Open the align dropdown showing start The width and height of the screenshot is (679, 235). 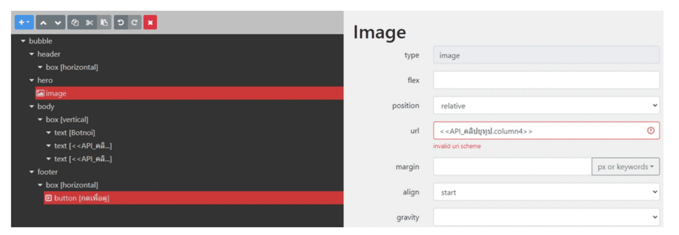546,192
